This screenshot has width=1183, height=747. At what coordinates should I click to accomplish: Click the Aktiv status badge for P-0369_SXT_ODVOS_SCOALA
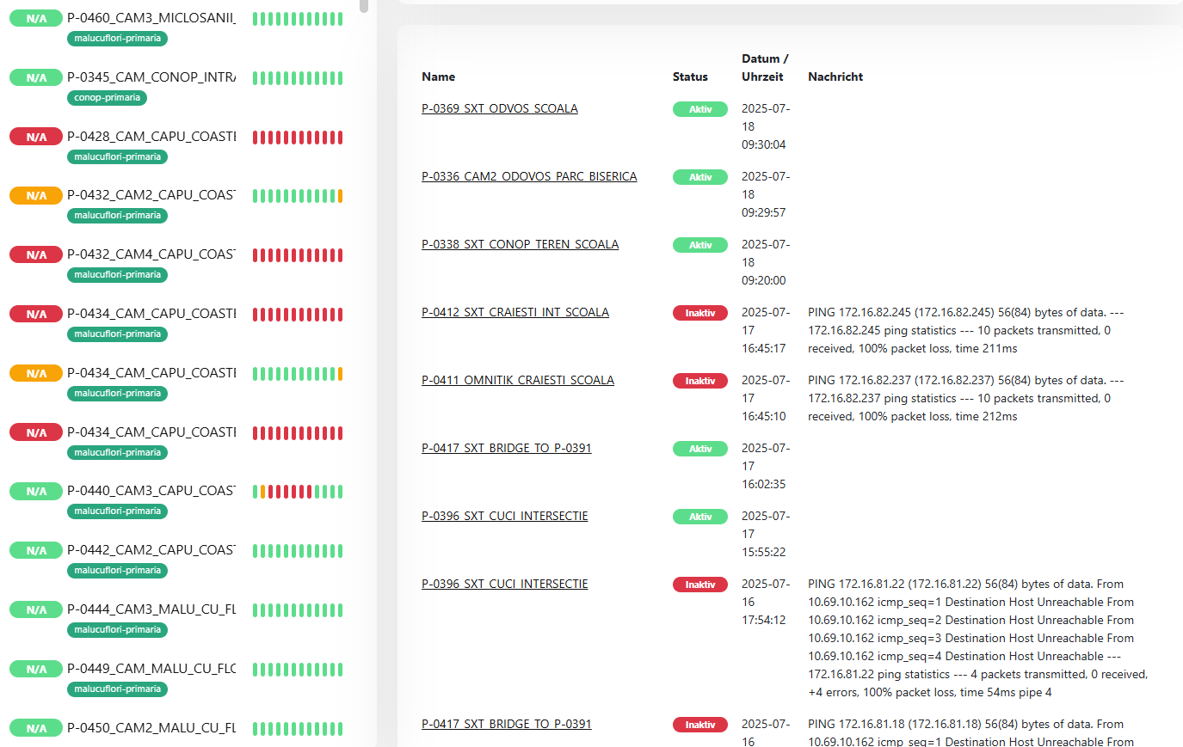click(x=699, y=109)
